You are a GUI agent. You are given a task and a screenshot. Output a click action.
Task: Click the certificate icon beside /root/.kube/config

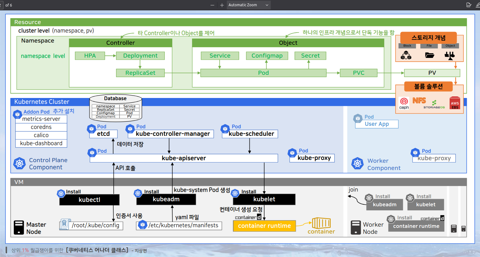point(65,224)
